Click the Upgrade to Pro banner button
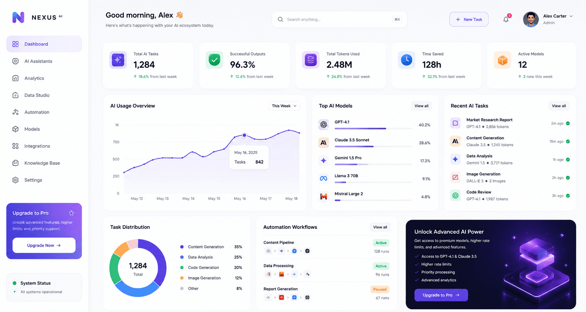The height and width of the screenshot is (312, 586). click(x=441, y=295)
